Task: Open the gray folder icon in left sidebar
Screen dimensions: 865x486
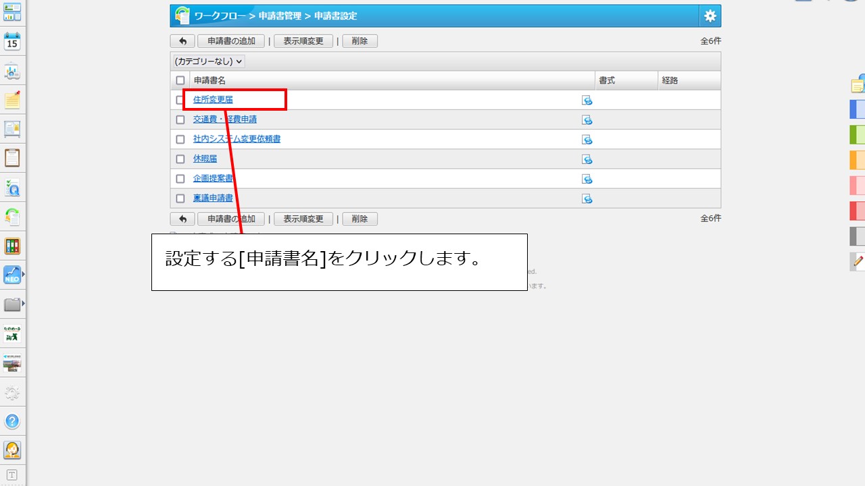Action: 12,304
